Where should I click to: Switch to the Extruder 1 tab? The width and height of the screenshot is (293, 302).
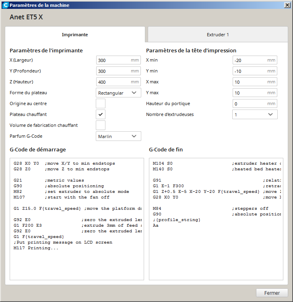[218, 35]
